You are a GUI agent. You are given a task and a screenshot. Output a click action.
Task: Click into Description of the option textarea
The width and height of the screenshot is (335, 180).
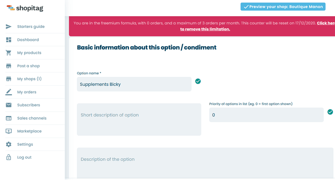[205, 163]
